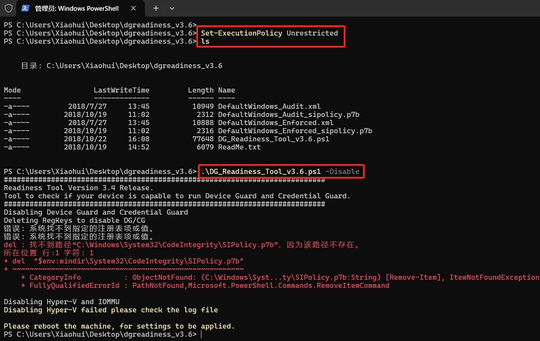Select the 管理员: Windows PowerShell tab
Image resolution: width=540 pixels, height=341 pixels.
pyautogui.click(x=77, y=8)
